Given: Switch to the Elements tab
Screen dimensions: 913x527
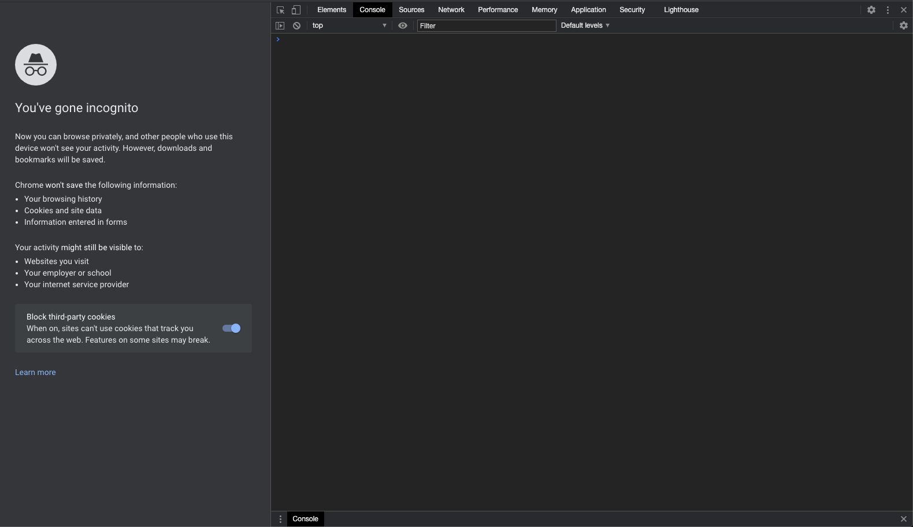Looking at the screenshot, I should [x=332, y=10].
